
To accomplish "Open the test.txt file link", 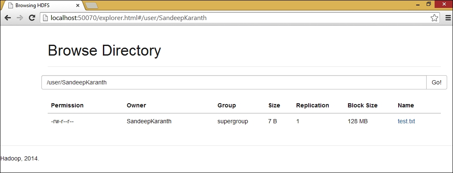I will click(x=406, y=121).
